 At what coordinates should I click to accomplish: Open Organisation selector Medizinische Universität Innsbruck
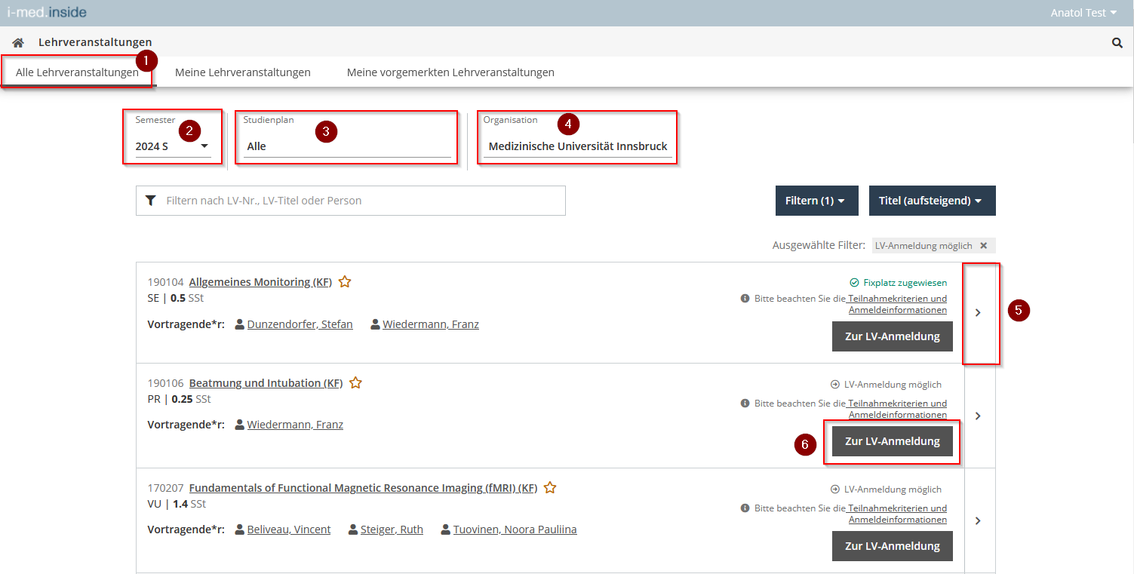(x=578, y=146)
